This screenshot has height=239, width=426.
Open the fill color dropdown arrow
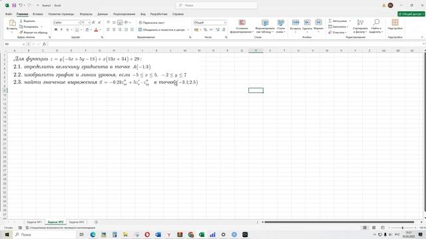[91, 30]
